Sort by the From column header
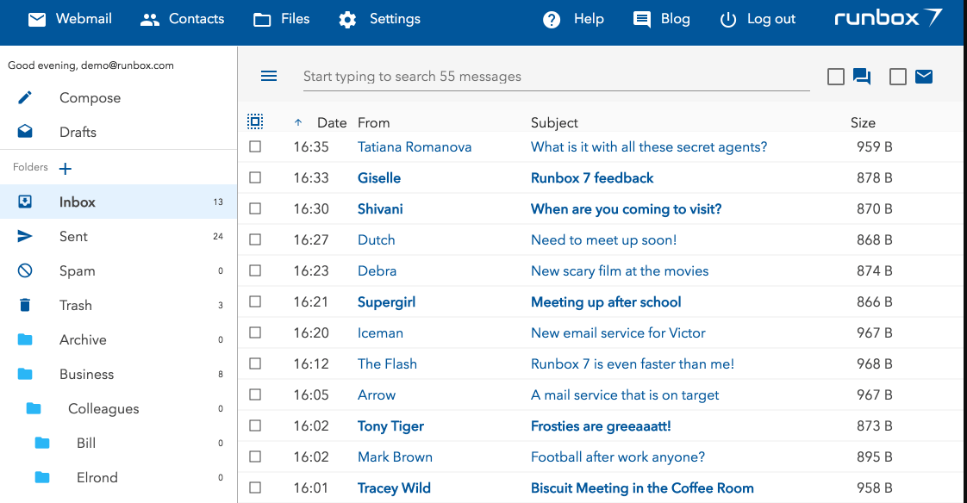Image resolution: width=967 pixels, height=503 pixels. (374, 122)
